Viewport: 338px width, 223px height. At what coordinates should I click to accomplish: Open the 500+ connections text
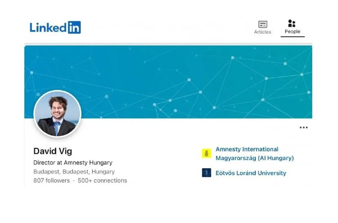[x=102, y=180]
